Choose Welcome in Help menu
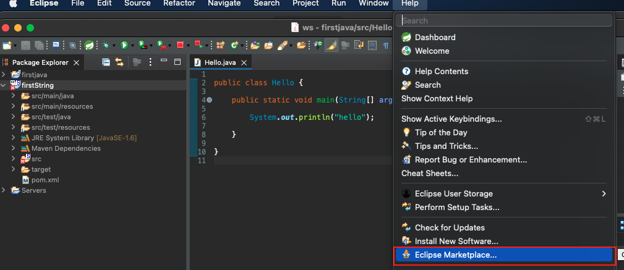 click(x=503, y=51)
